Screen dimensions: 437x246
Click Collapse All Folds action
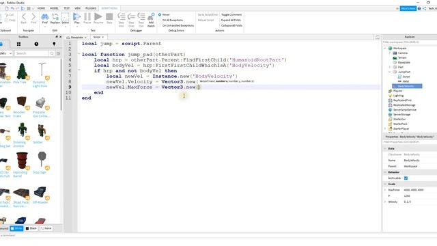point(231,25)
